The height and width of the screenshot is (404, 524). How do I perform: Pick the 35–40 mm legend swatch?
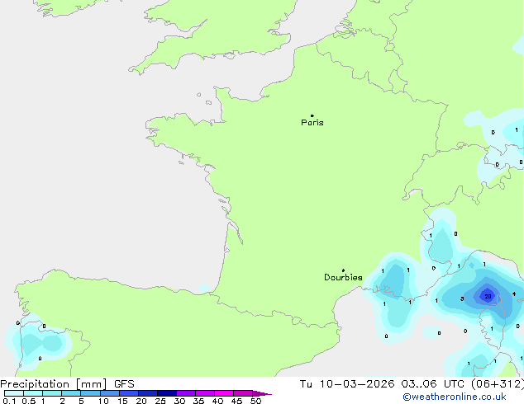pos(205,393)
